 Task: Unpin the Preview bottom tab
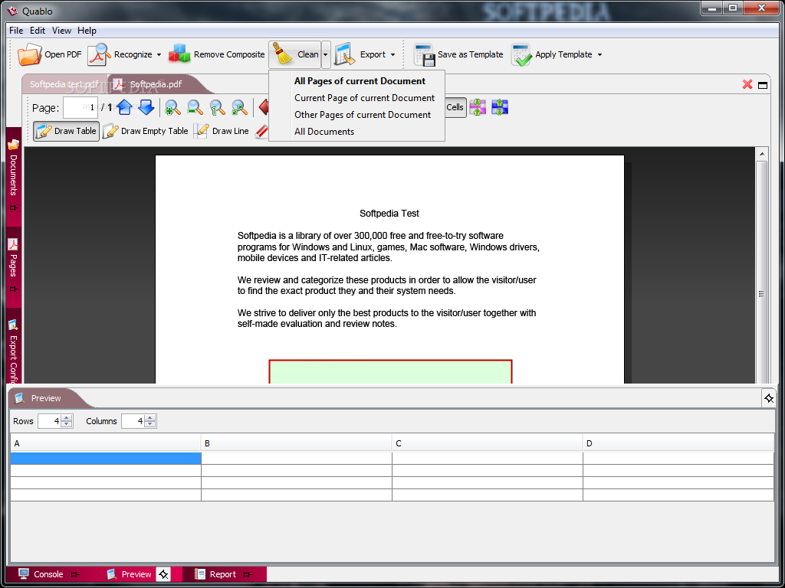pyautogui.click(x=164, y=574)
